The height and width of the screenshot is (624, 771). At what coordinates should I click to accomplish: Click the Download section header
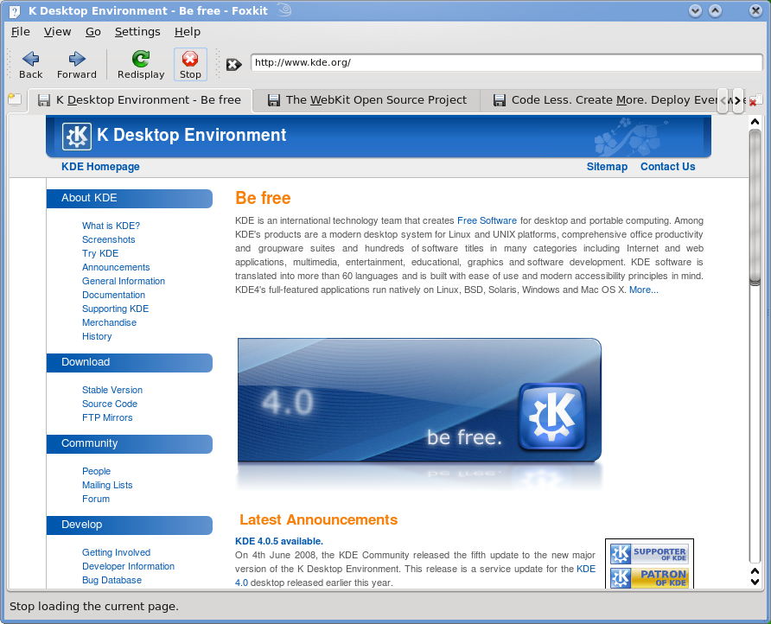(130, 362)
